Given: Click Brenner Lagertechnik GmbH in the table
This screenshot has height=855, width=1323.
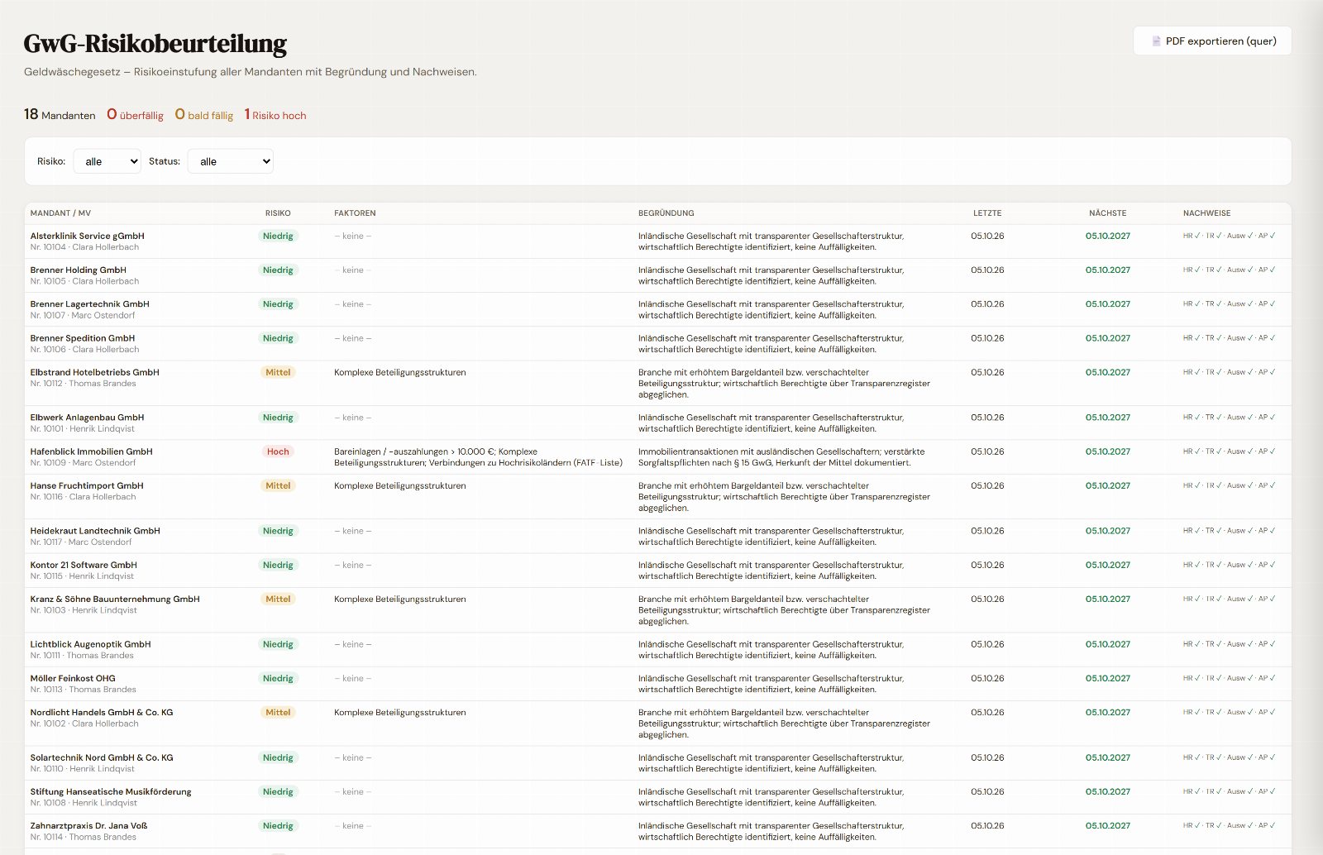Looking at the screenshot, I should pyautogui.click(x=90, y=303).
